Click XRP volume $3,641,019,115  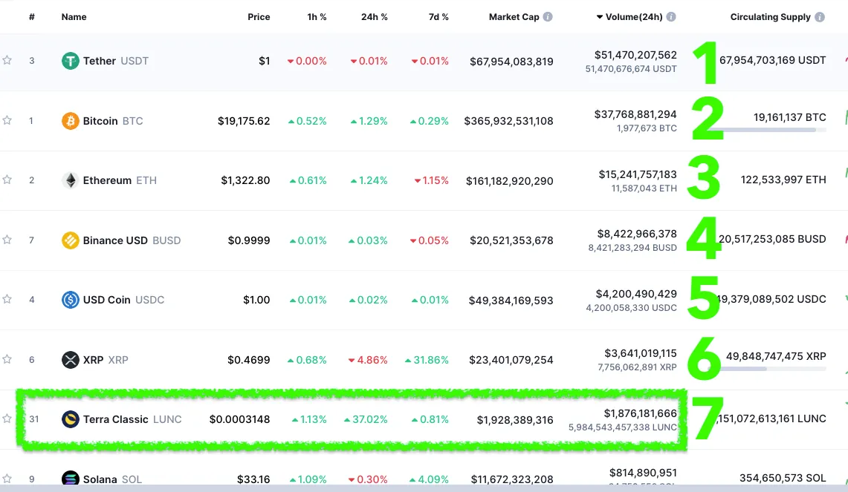pyautogui.click(x=641, y=353)
